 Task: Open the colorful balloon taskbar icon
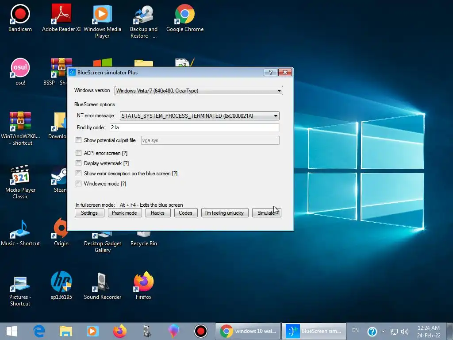pos(173,331)
